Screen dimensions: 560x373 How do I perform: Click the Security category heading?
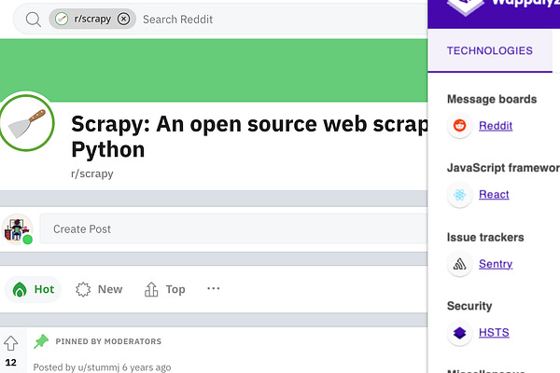tap(469, 306)
